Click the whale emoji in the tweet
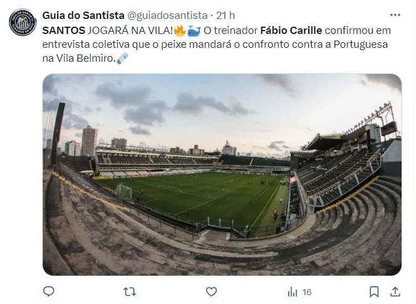Viewport: 416px width, 304px height. 193,29
